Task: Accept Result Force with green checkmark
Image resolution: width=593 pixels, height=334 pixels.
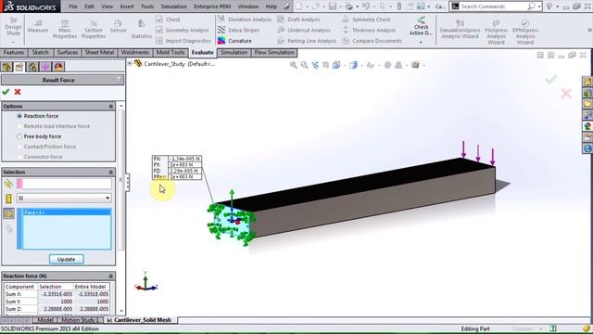Action: 6,92
